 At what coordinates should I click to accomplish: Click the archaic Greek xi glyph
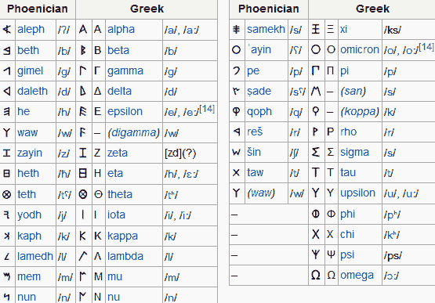click(315, 29)
